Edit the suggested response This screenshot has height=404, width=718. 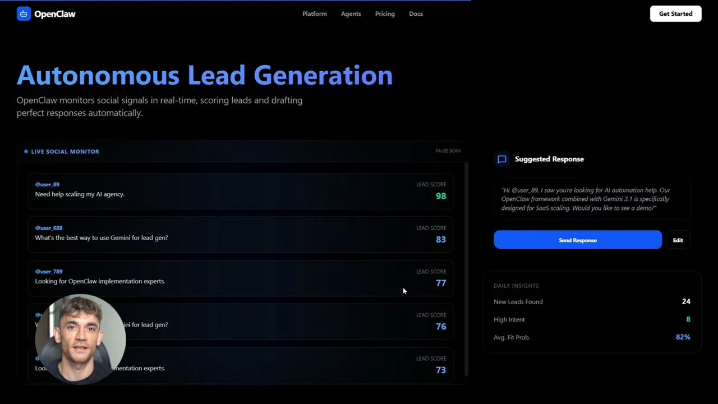(x=678, y=240)
